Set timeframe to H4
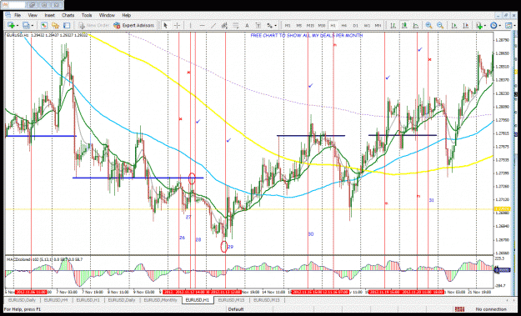This screenshot has width=521, height=316. click(x=344, y=25)
